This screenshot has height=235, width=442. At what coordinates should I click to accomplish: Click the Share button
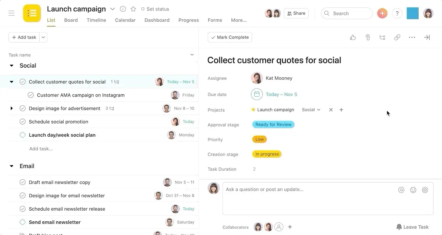tap(296, 14)
